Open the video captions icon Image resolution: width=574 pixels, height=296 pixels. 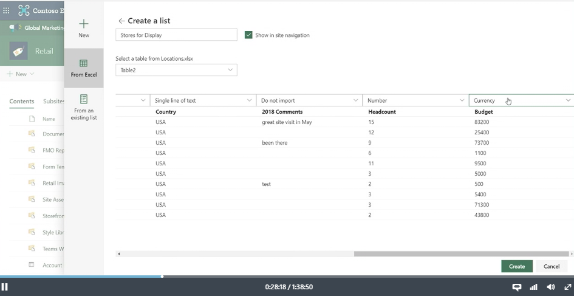pos(516,287)
